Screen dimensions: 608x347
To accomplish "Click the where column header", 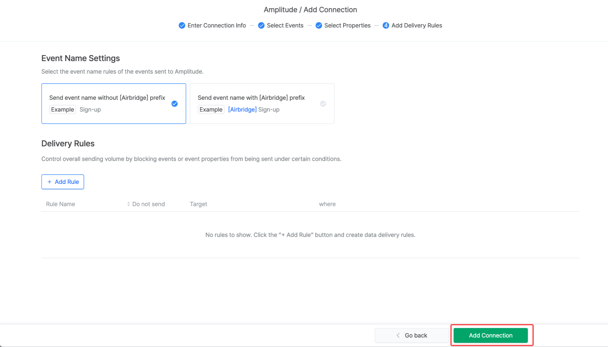I will (x=327, y=204).
